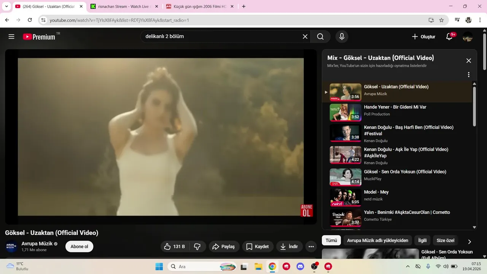Download the video with İndir
Viewport: 487px width, 274px height.
click(289, 247)
